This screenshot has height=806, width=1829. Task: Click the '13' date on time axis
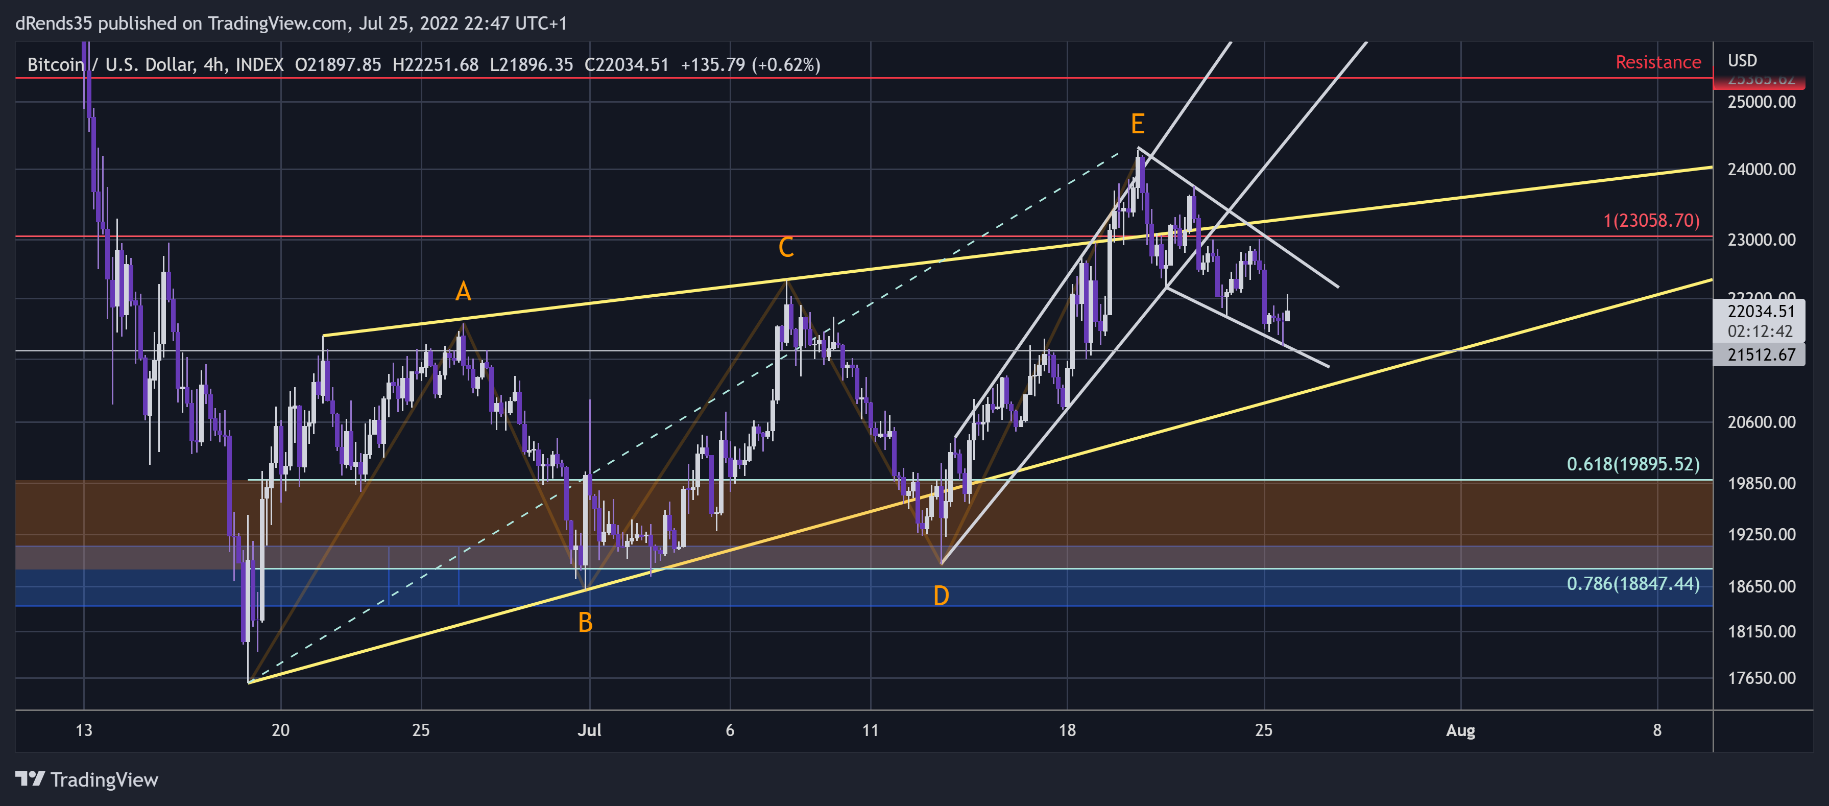(84, 730)
